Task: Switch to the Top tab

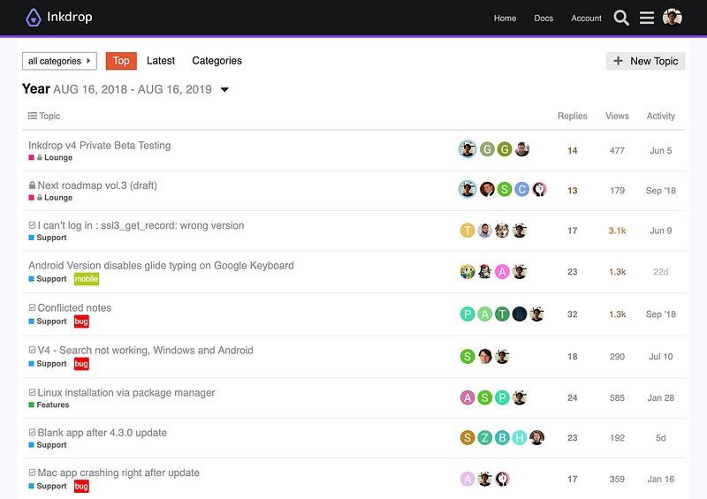Action: 121,61
